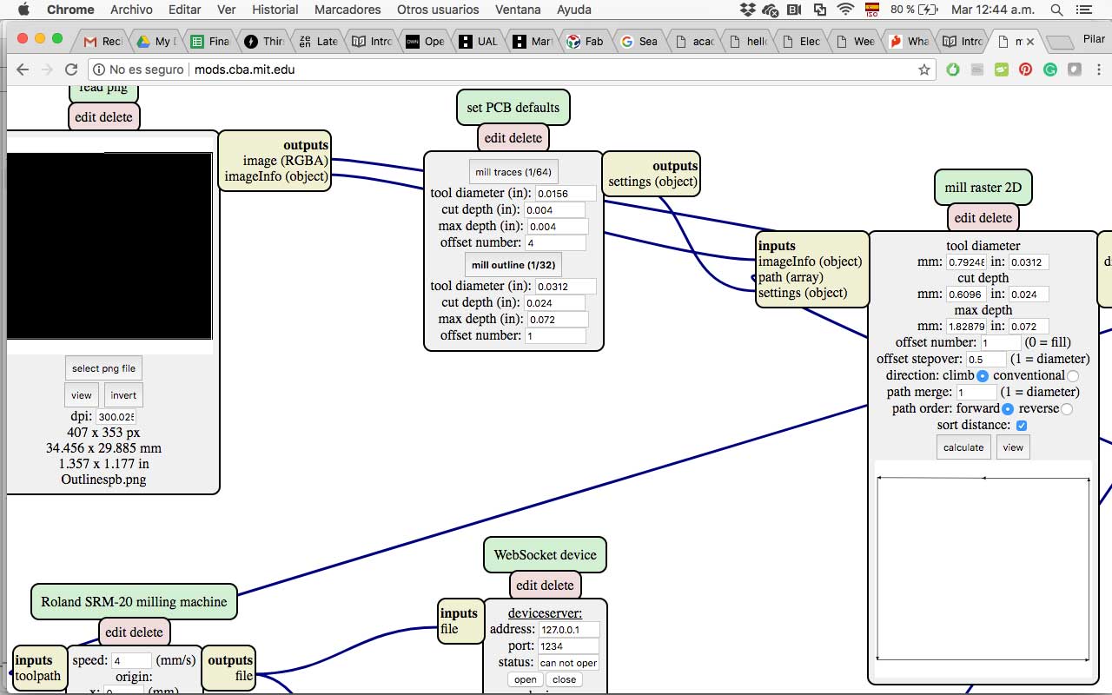Click the Grammarly extension icon
The height and width of the screenshot is (695, 1112).
tap(1050, 69)
